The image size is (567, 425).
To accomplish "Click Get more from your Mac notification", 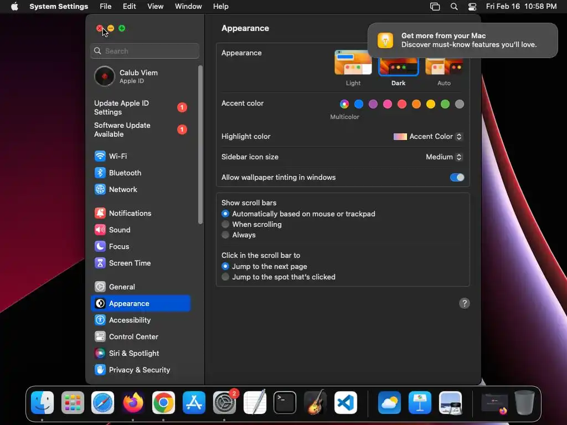I will click(462, 40).
